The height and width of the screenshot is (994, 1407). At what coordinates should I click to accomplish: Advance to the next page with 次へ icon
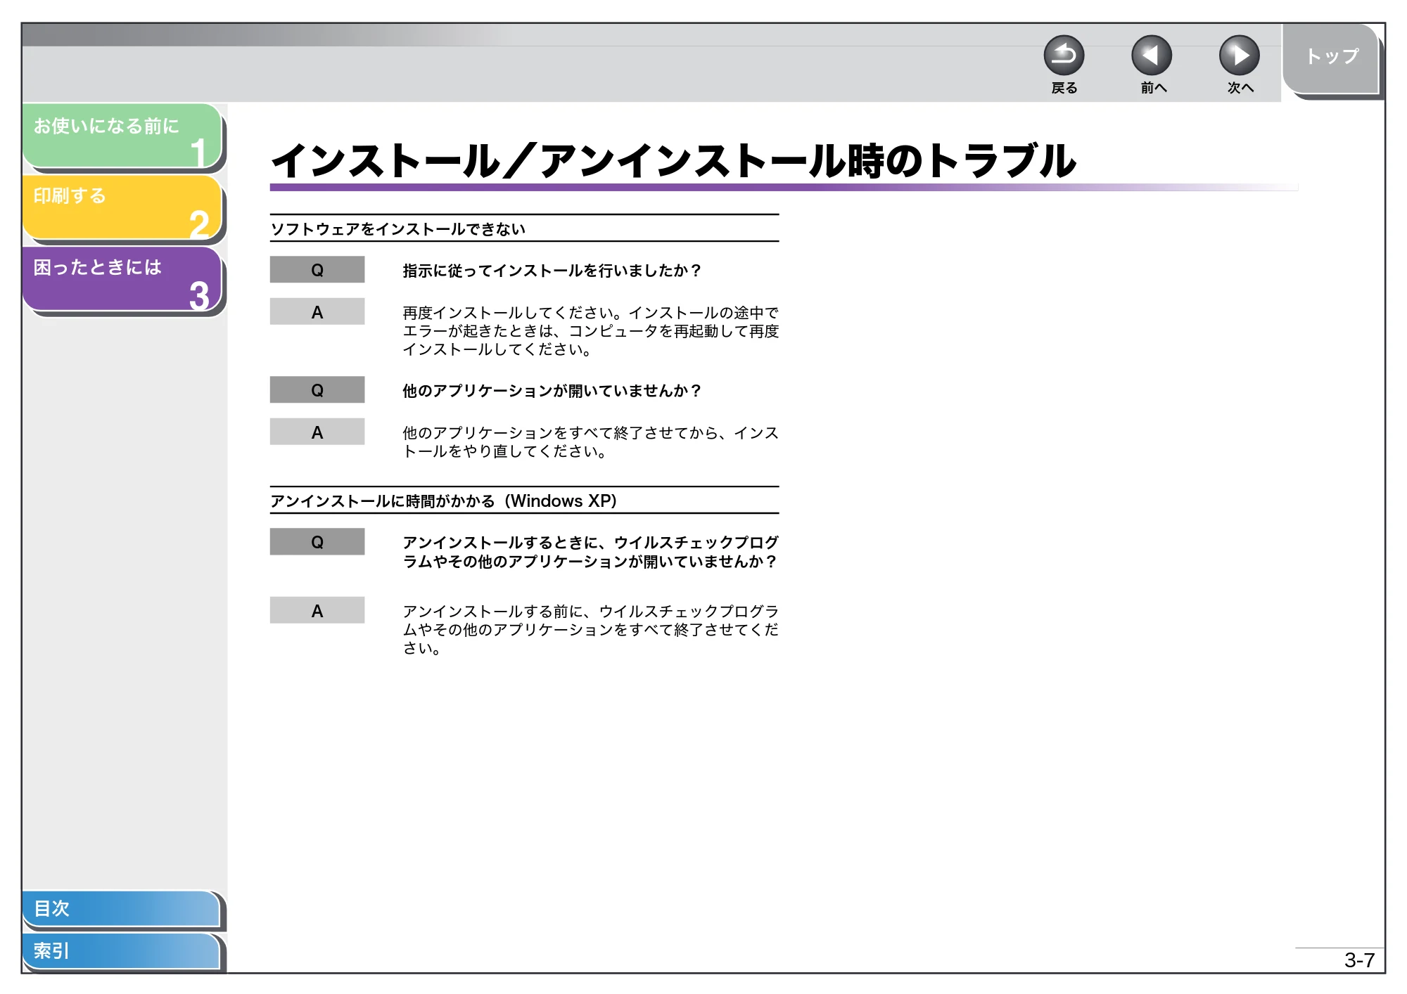pos(1239,56)
